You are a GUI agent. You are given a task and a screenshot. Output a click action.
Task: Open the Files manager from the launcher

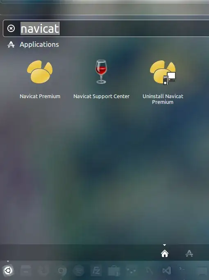(26, 271)
